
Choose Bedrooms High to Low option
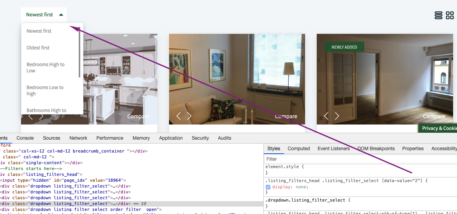click(46, 67)
